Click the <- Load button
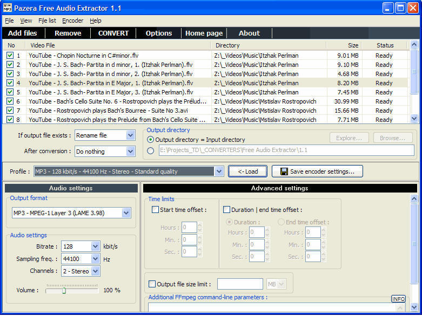Viewport: 422px width, 316px height. pos(247,171)
